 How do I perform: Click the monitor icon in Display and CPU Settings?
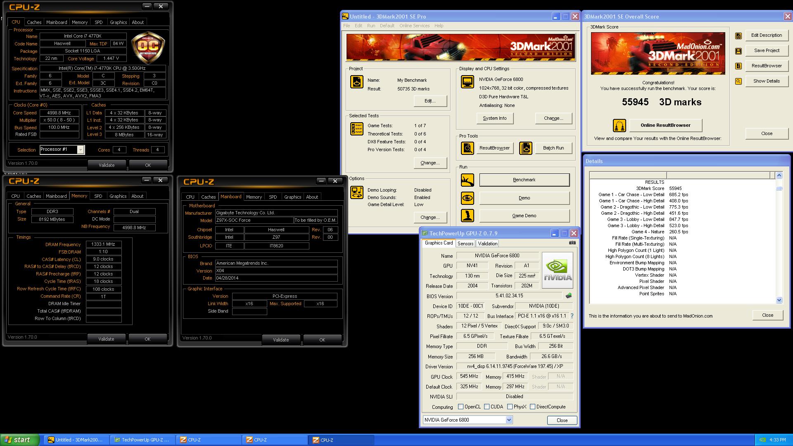(468, 82)
